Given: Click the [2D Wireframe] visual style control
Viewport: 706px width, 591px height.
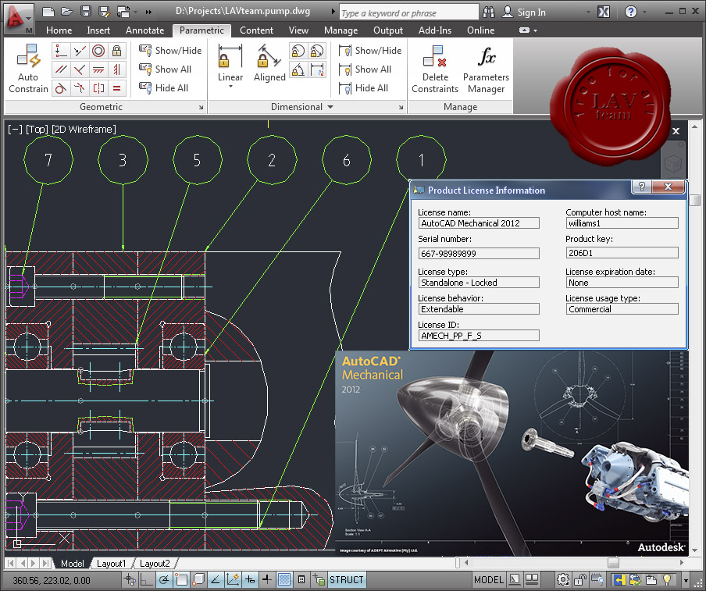Looking at the screenshot, I should click(84, 129).
